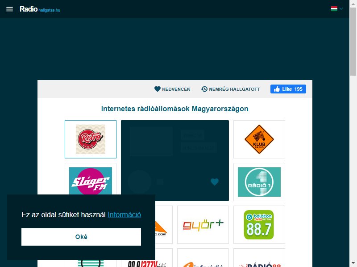
Task: Select the Retro Rádió station
Action: coord(91,139)
